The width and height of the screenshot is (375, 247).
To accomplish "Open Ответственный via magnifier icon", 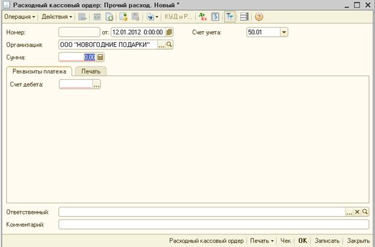I will tap(365, 212).
